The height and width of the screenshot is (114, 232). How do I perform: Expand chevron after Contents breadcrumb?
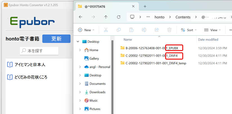coord(196,17)
